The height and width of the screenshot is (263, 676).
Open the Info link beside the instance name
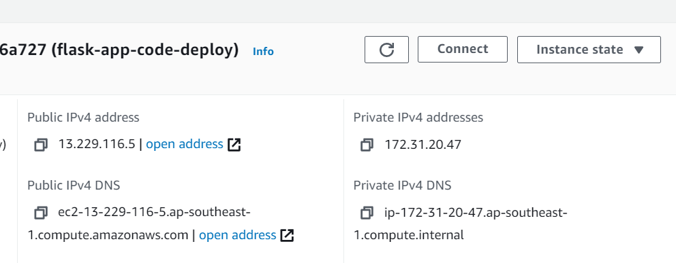[263, 52]
